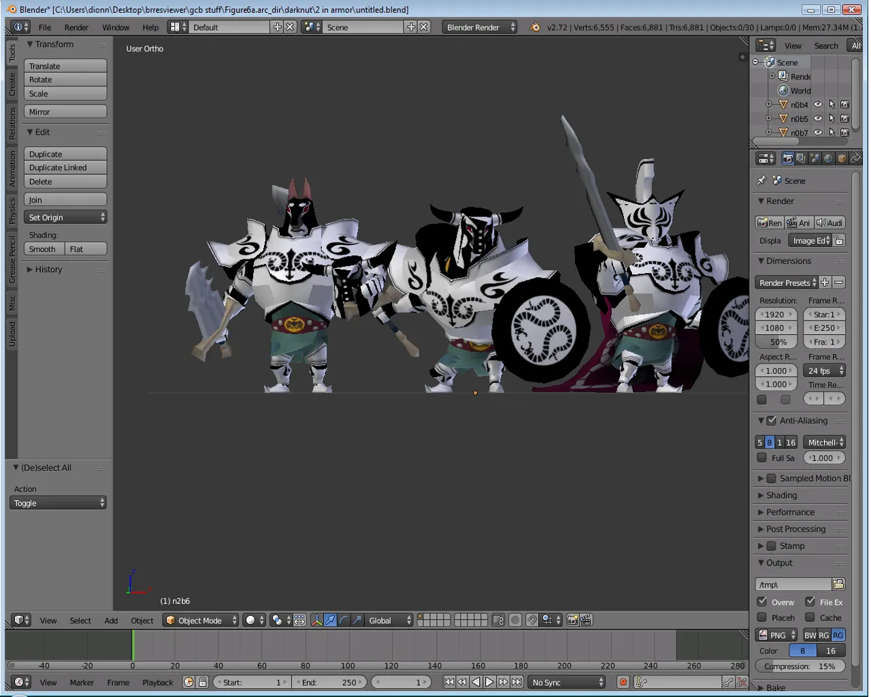This screenshot has height=697, width=871.
Task: Click the Smooth shading button
Action: pos(44,249)
